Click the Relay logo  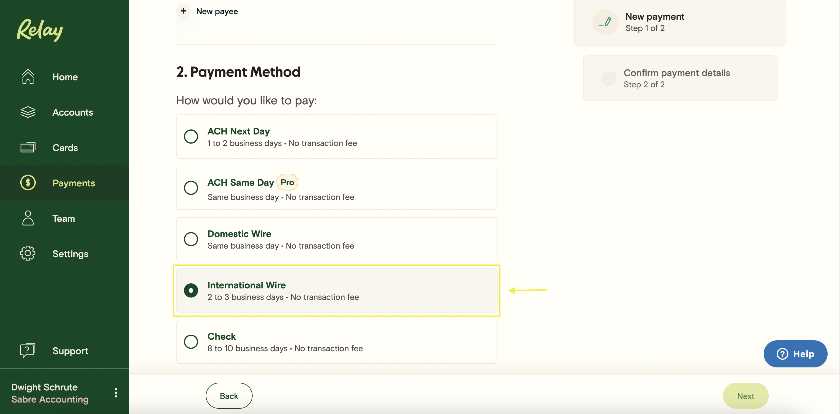(39, 30)
